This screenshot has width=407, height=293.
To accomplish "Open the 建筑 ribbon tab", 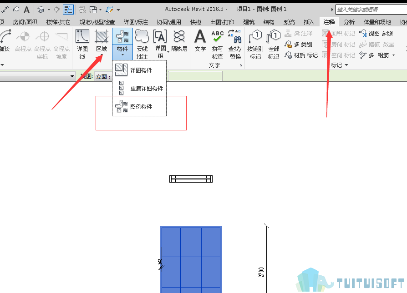I will (249, 22).
